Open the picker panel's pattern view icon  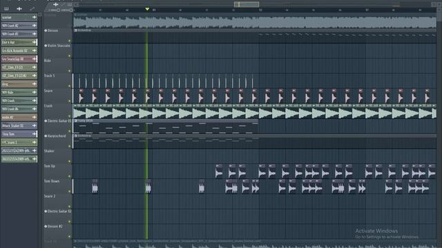pyautogui.click(x=6, y=9)
